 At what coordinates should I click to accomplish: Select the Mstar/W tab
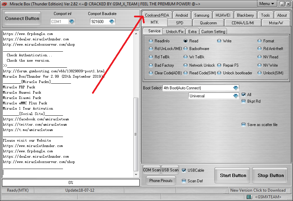pos(276,23)
